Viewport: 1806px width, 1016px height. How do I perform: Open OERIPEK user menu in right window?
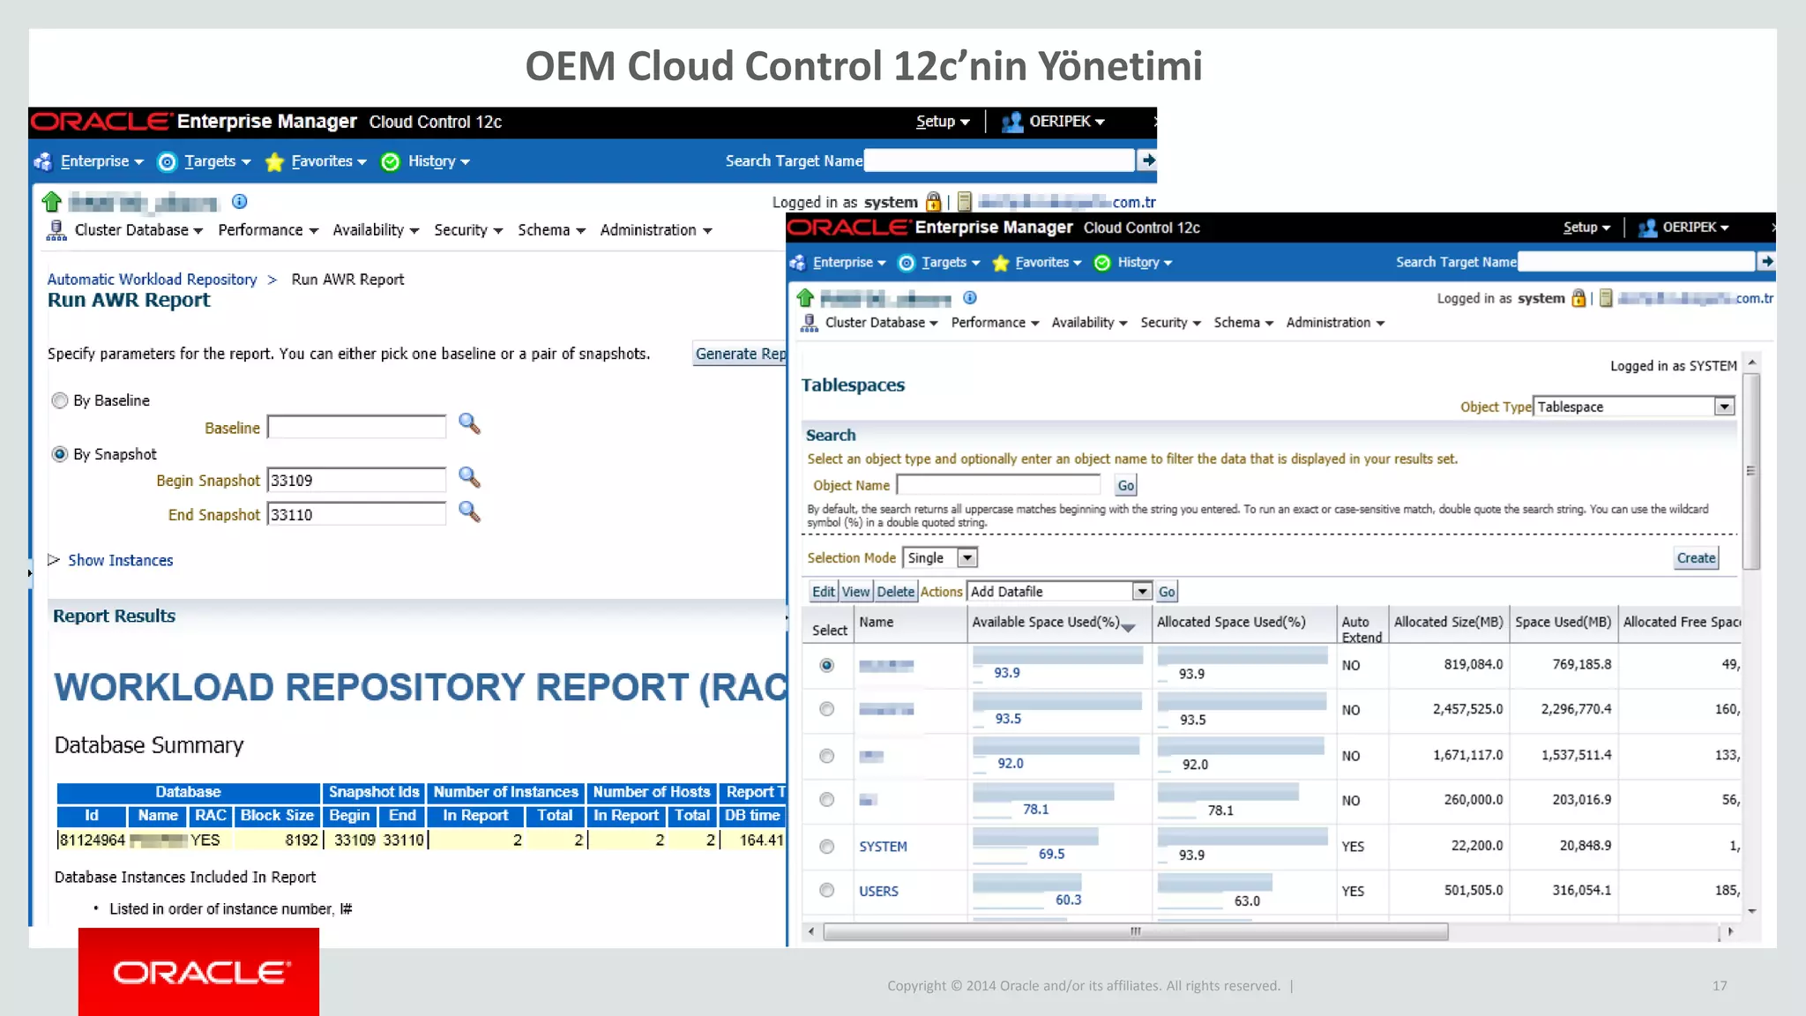pyautogui.click(x=1695, y=228)
